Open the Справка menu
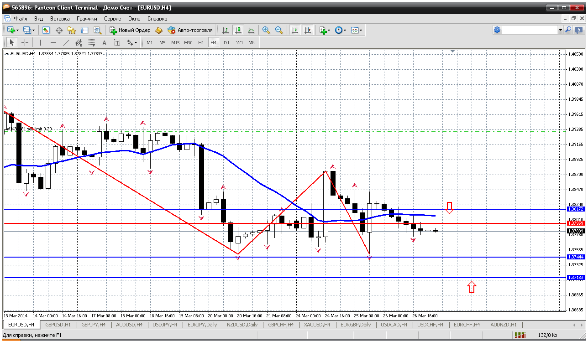This screenshot has height=341, width=588. point(157,19)
